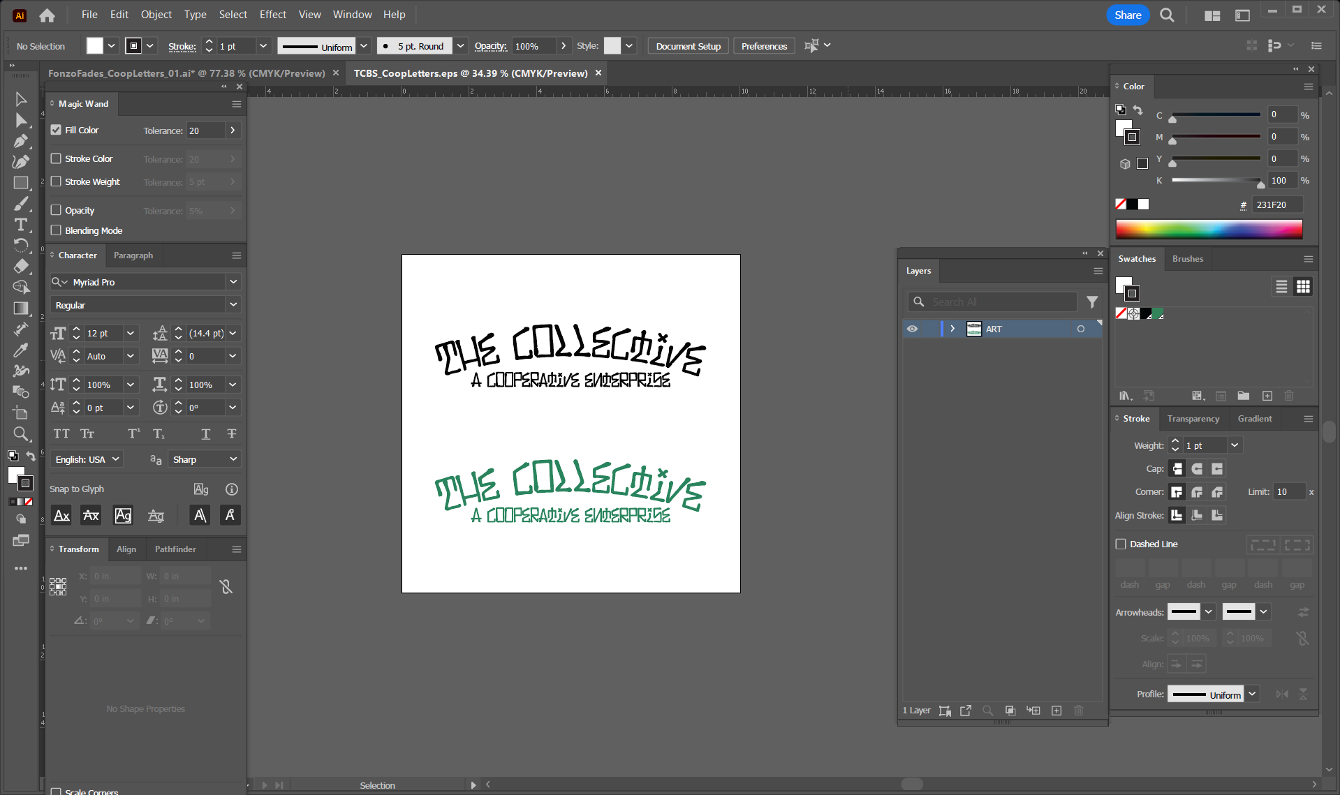Click the green swatch in Swatches panel
1340x795 pixels.
1157,313
